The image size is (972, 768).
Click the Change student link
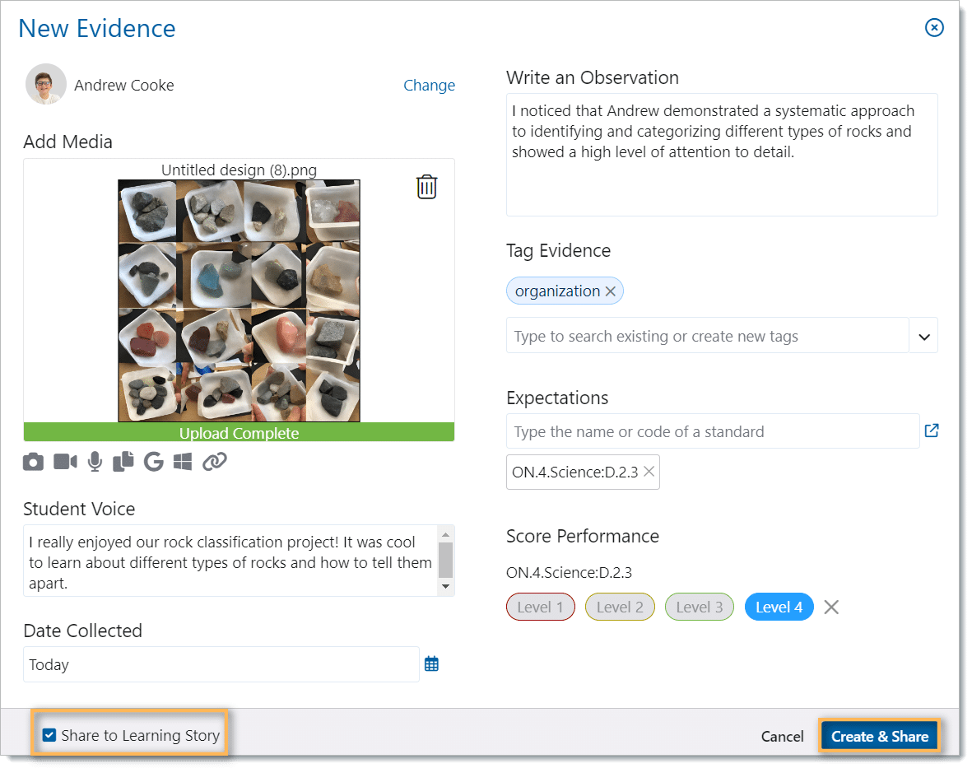pos(429,86)
